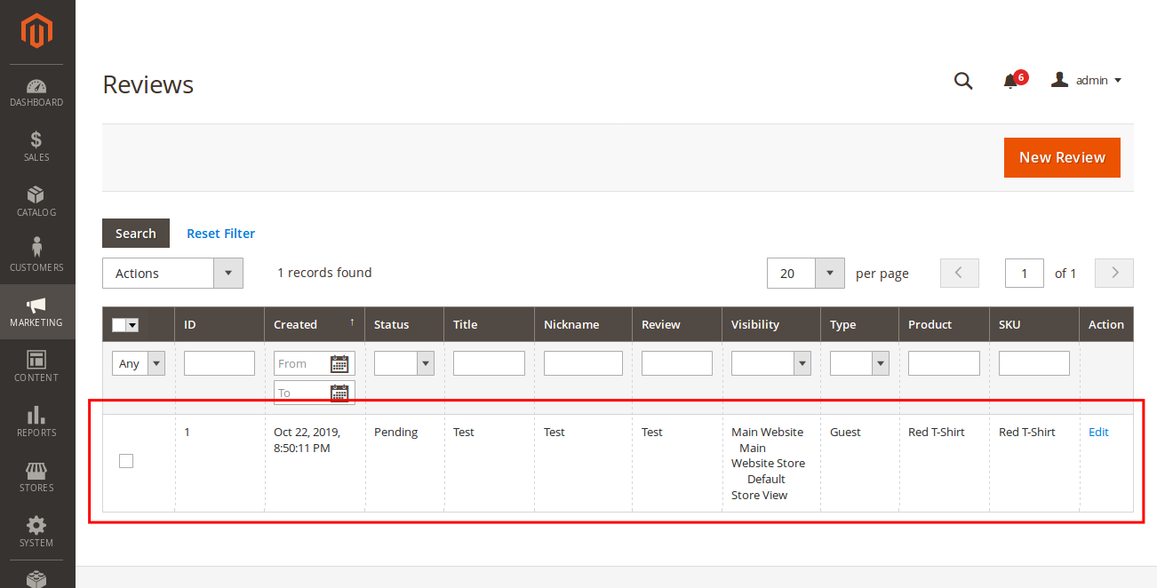The height and width of the screenshot is (588, 1157).
Task: Open calendar picker for Created To date
Action: 339,393
